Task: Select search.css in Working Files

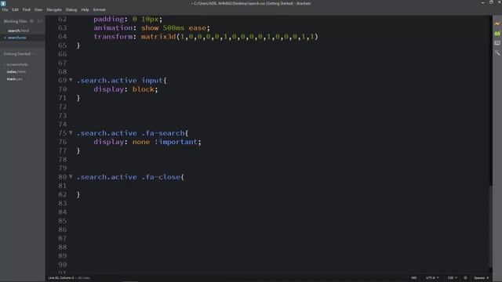Action: 17,38
